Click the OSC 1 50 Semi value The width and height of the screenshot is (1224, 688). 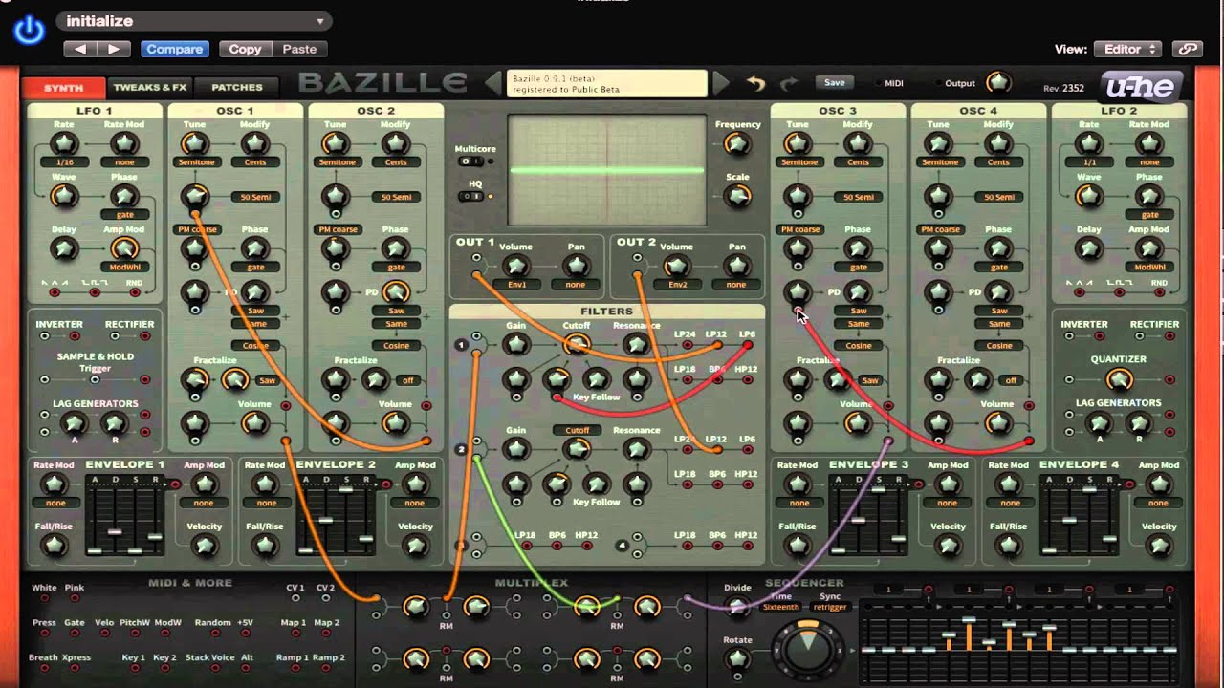pyautogui.click(x=254, y=197)
